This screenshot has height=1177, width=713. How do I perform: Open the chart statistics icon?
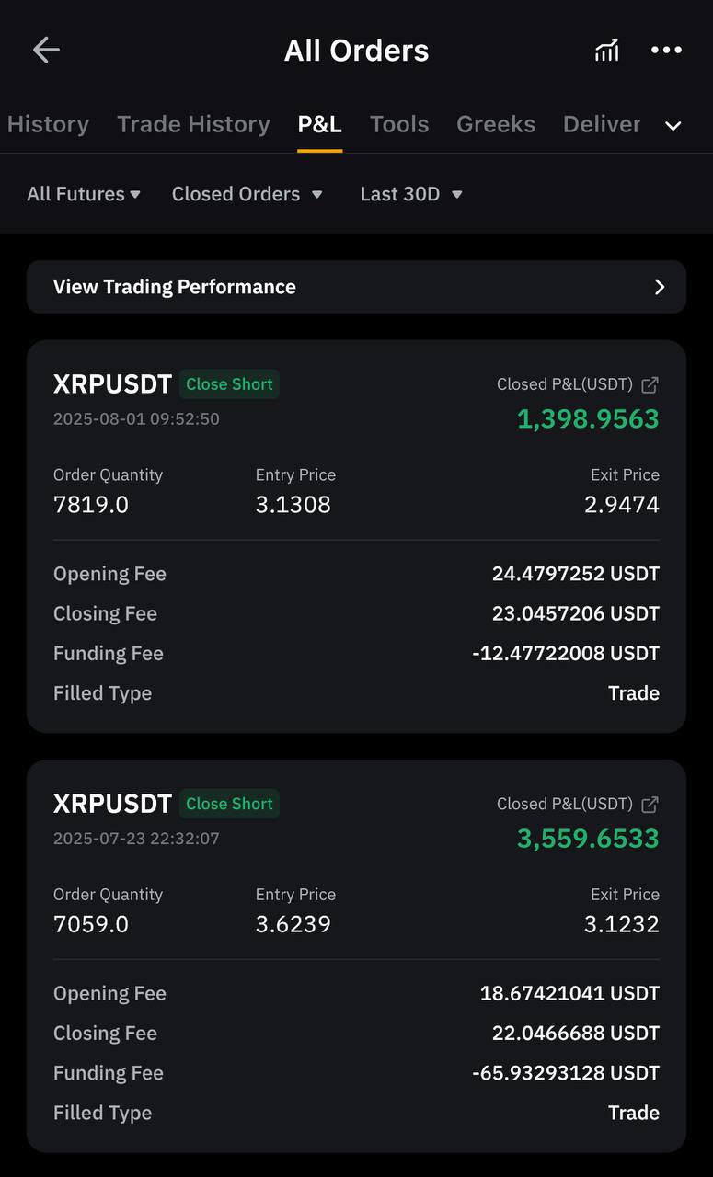point(606,50)
